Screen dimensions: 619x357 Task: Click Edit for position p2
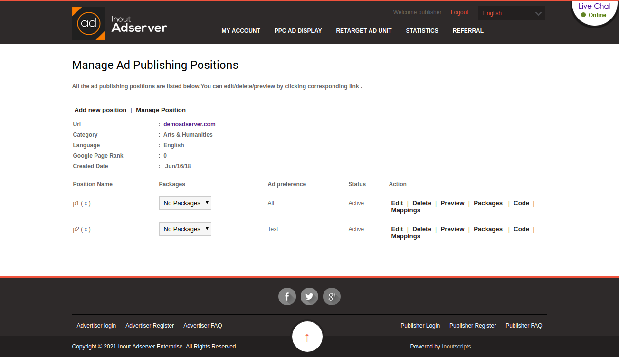pyautogui.click(x=397, y=229)
